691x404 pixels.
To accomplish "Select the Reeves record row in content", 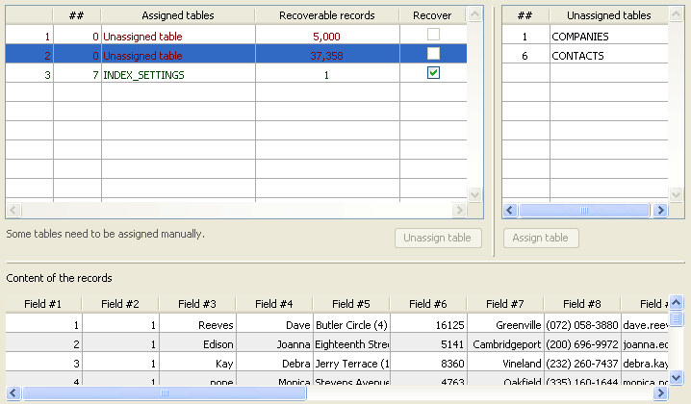I will [197, 325].
